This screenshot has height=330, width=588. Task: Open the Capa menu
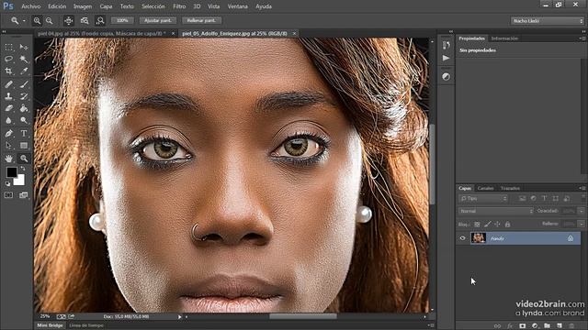point(106,6)
